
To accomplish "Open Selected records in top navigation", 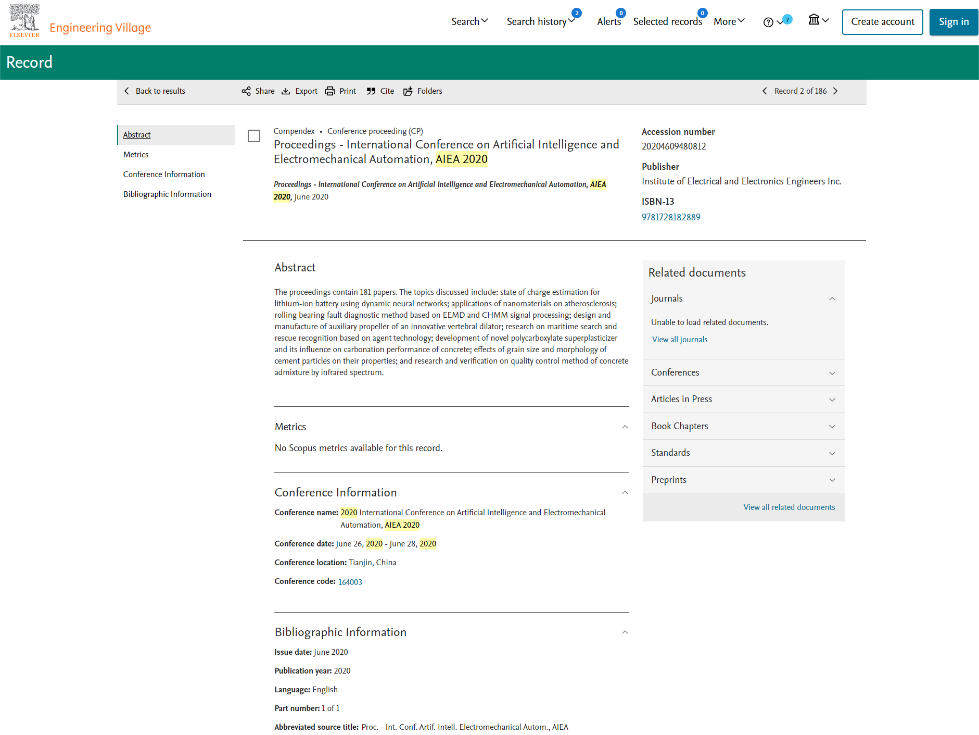I will 668,21.
